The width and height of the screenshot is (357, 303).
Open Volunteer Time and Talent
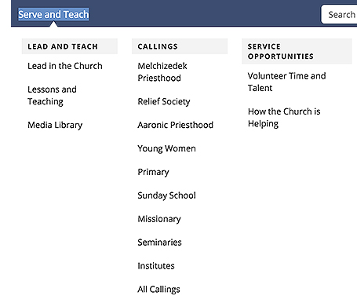tap(286, 82)
